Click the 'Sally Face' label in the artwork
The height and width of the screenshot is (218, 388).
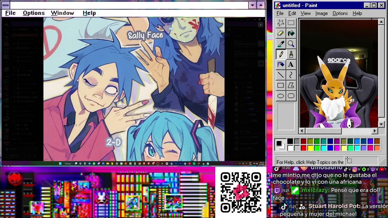pyautogui.click(x=145, y=35)
